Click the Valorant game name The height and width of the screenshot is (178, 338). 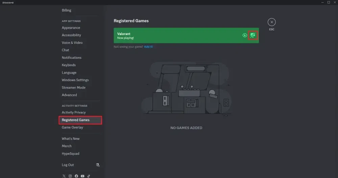pyautogui.click(x=124, y=34)
